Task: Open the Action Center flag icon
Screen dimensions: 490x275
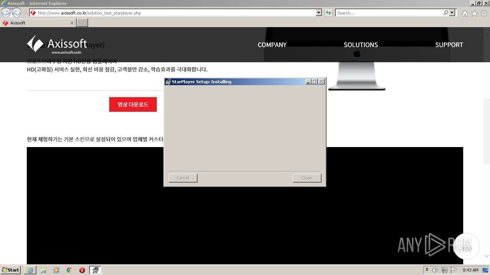Action: pos(454,270)
